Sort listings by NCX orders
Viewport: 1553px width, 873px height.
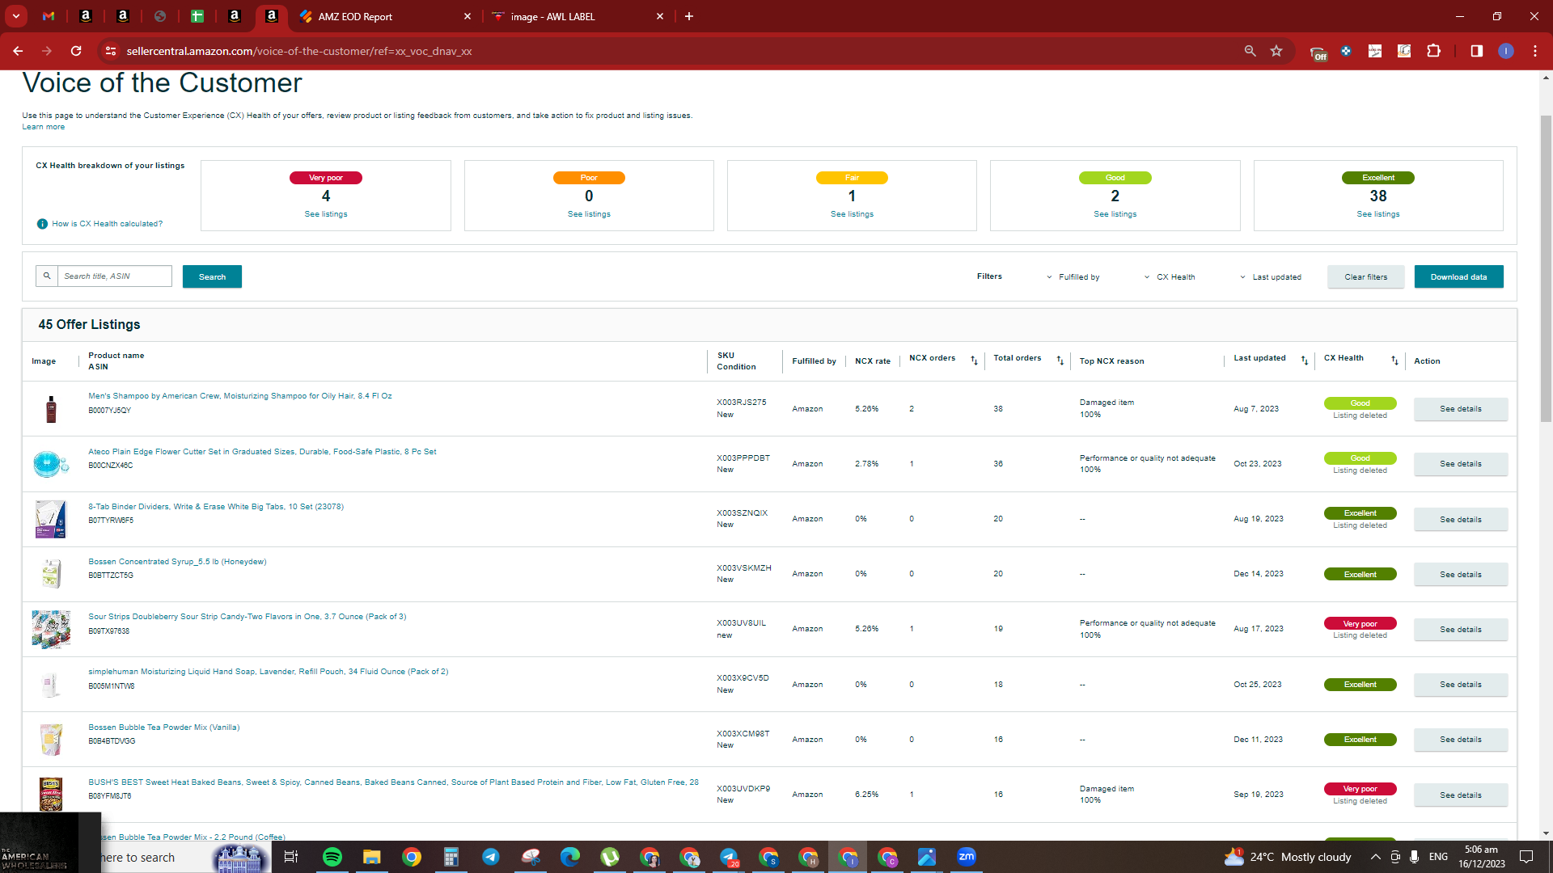click(974, 361)
